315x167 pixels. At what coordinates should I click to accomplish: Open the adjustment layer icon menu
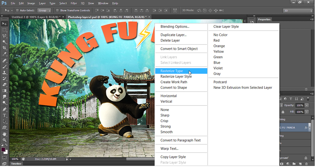288,164
